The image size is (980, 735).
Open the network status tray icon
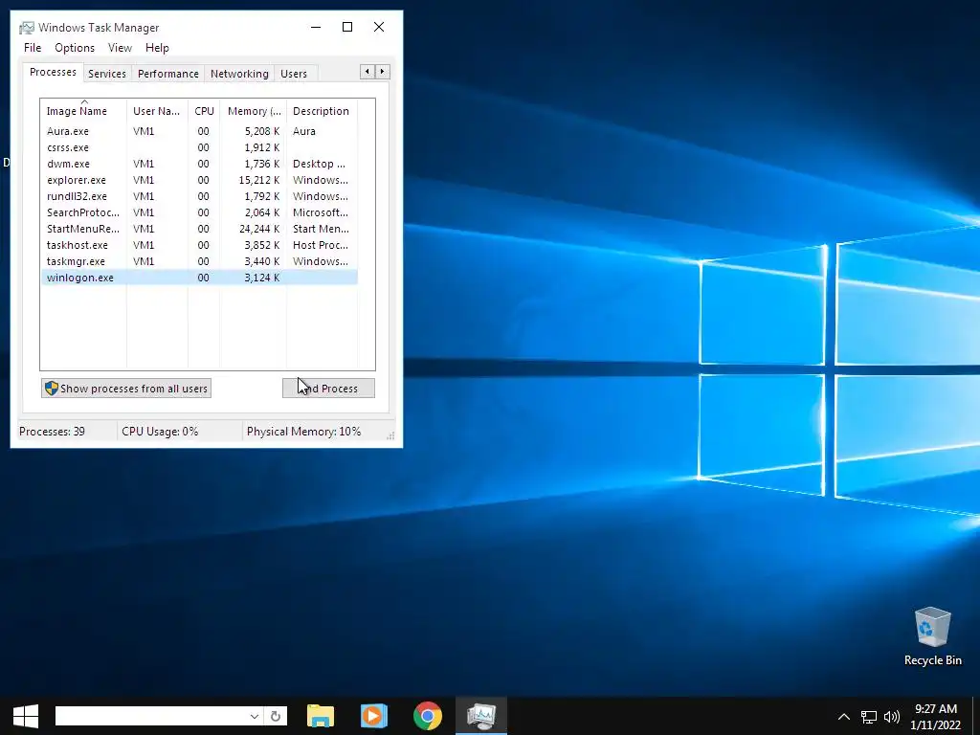(x=868, y=717)
